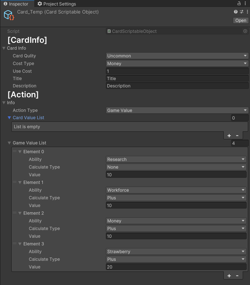Remove element from Card Value List
The width and height of the screenshot is (250, 285).
tap(237, 136)
